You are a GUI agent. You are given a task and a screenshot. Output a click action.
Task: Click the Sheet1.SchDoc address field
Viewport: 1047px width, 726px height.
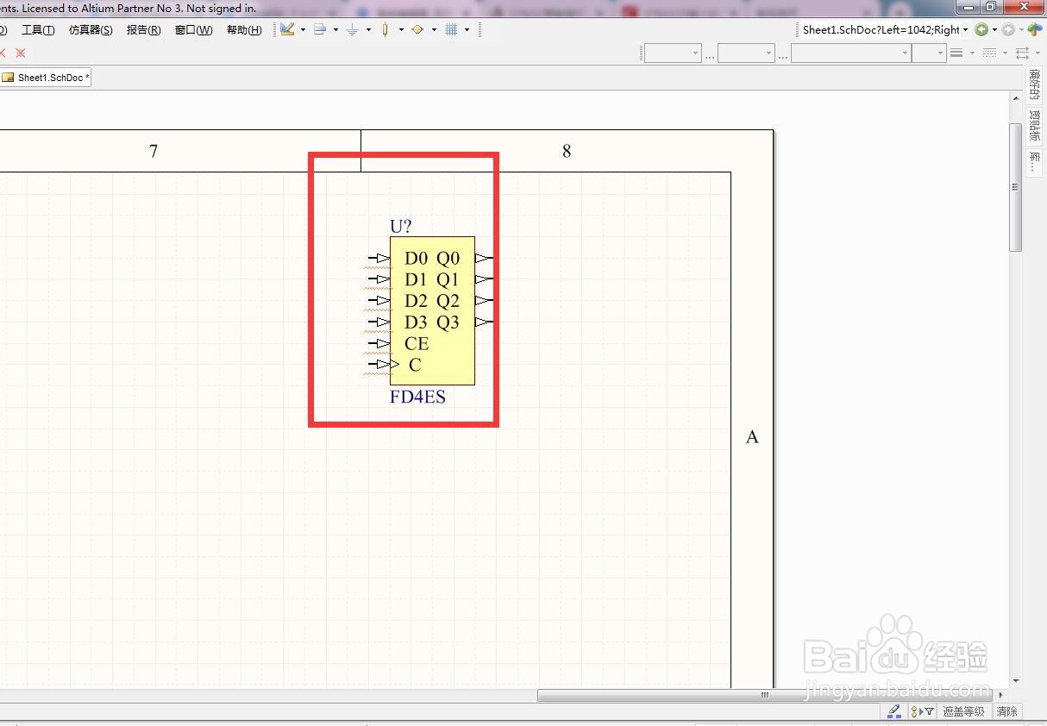[x=881, y=29]
